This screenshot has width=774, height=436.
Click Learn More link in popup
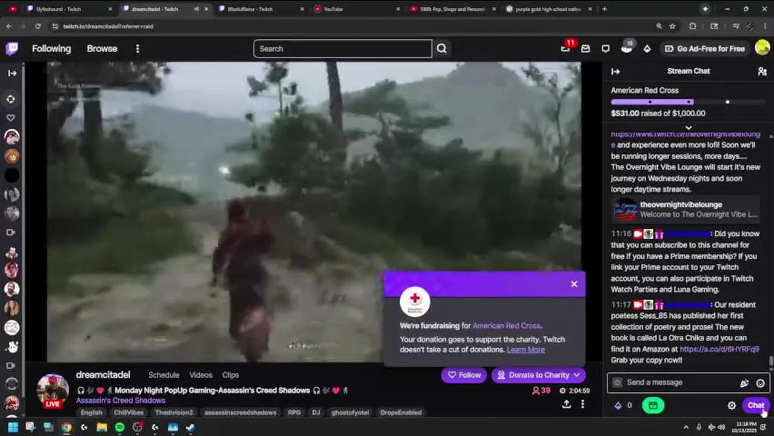[x=526, y=350]
